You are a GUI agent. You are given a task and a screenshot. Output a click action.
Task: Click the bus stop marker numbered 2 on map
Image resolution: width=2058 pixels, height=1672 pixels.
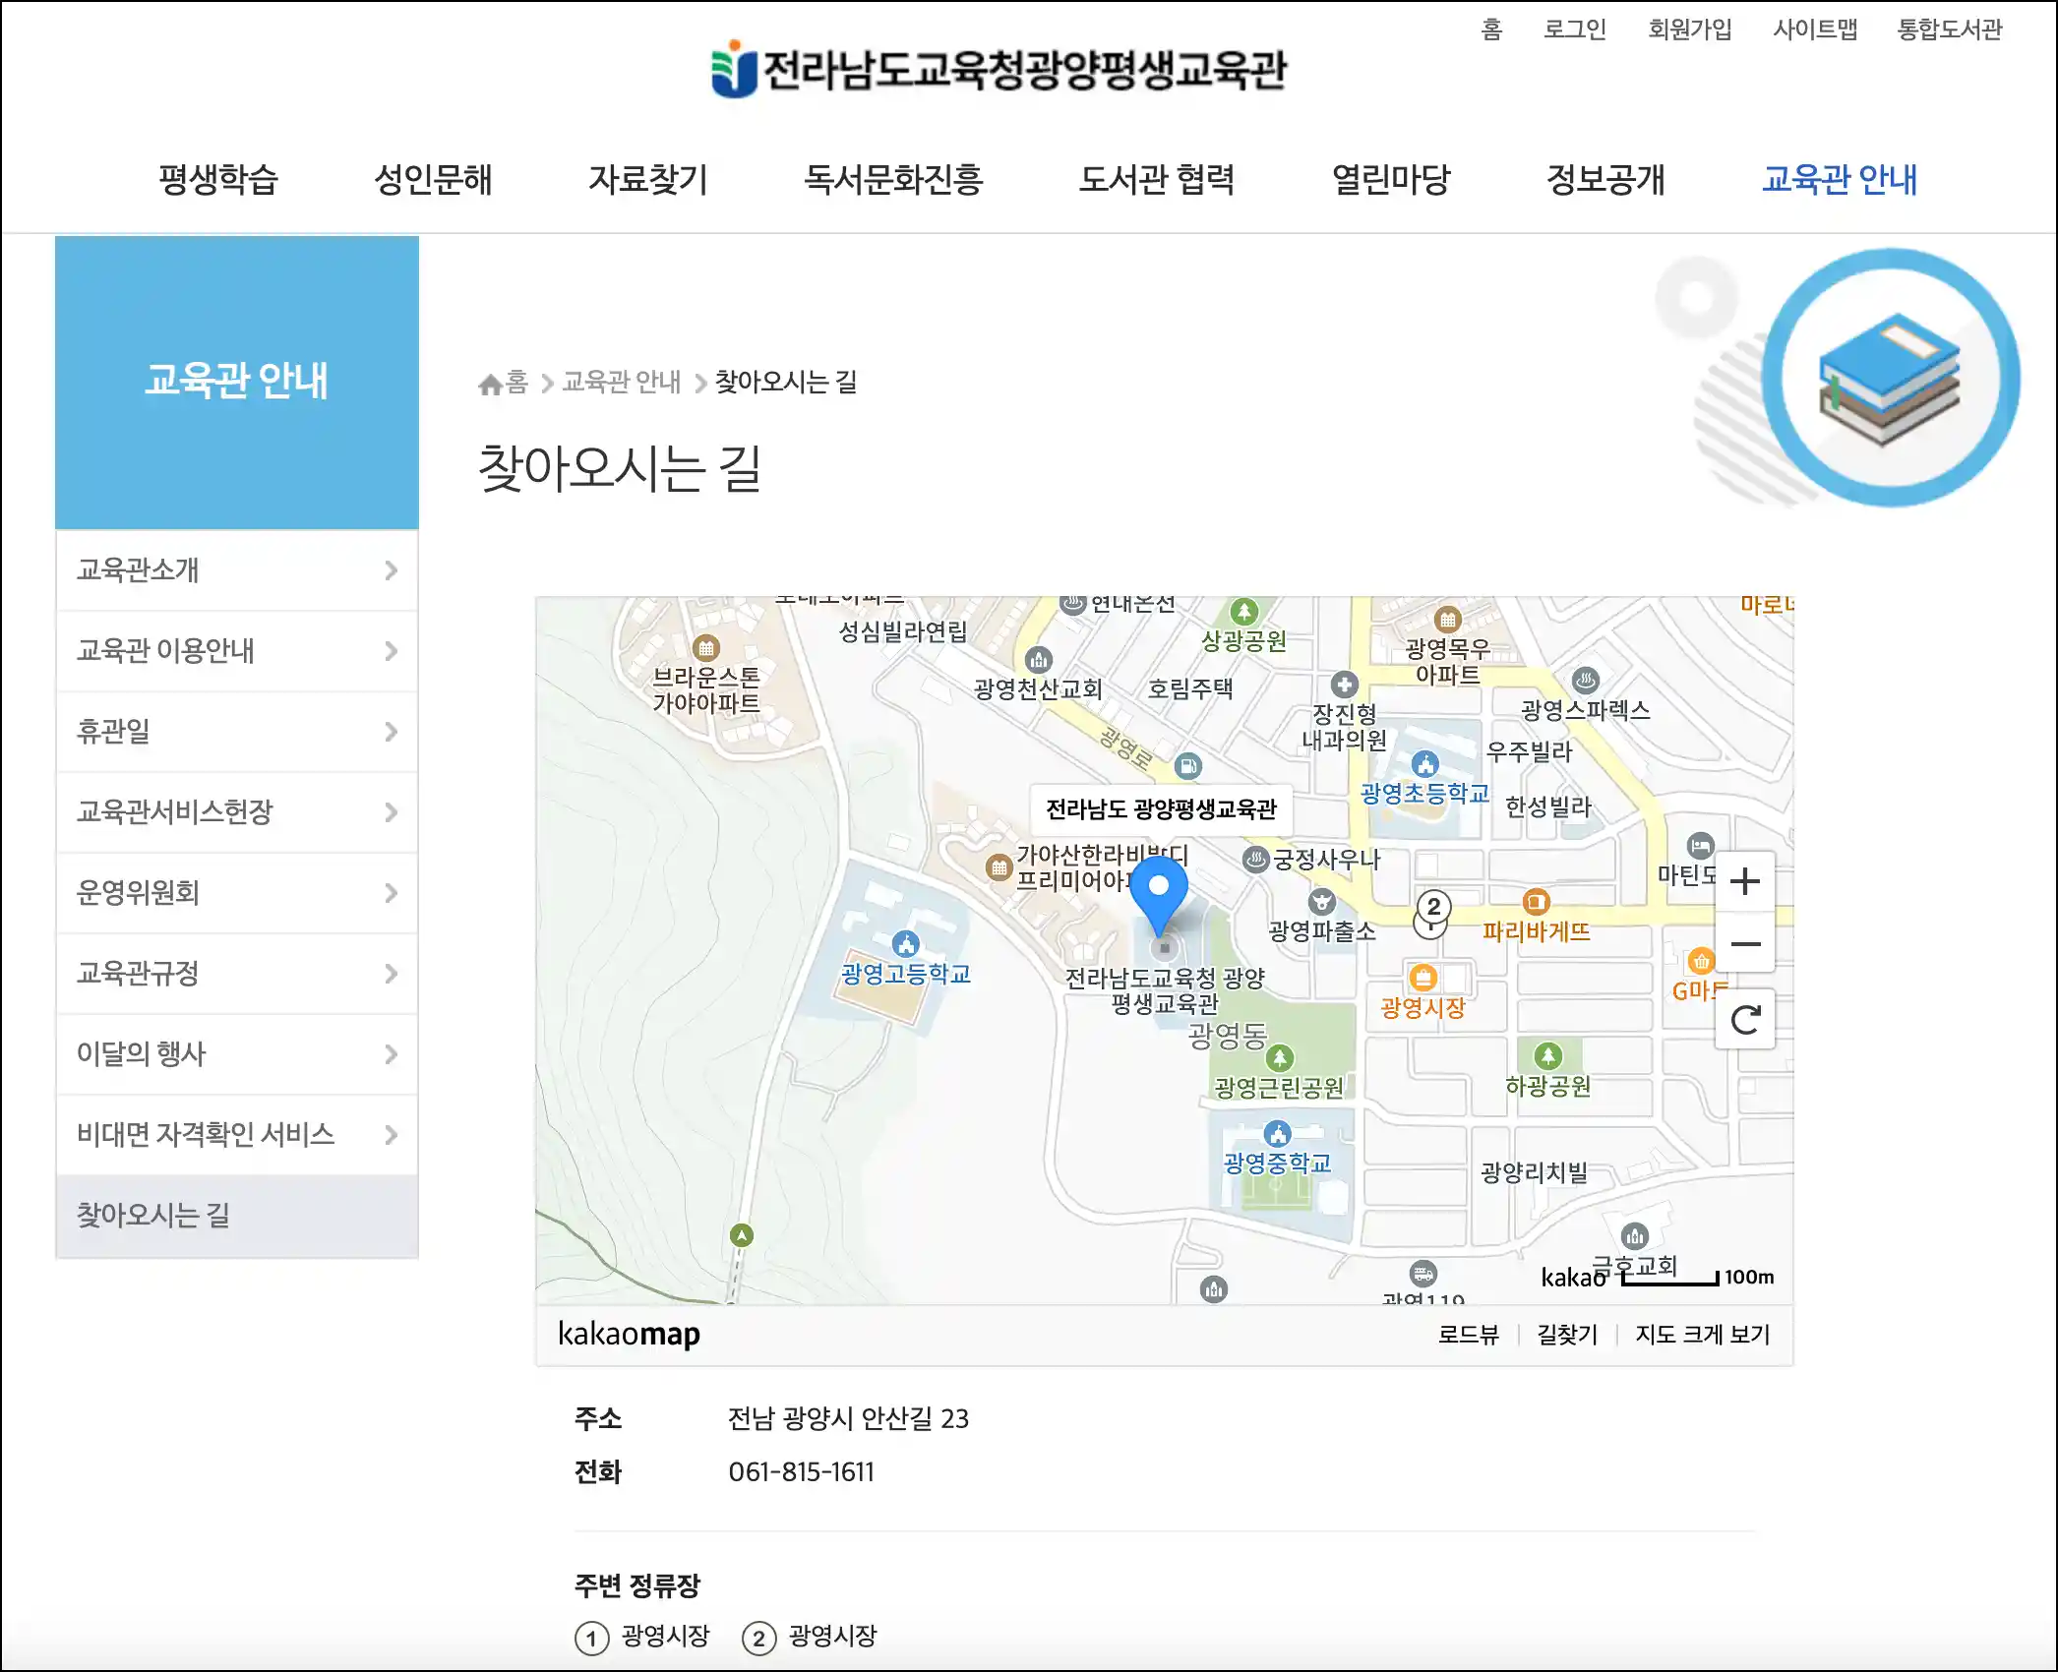click(x=1433, y=907)
